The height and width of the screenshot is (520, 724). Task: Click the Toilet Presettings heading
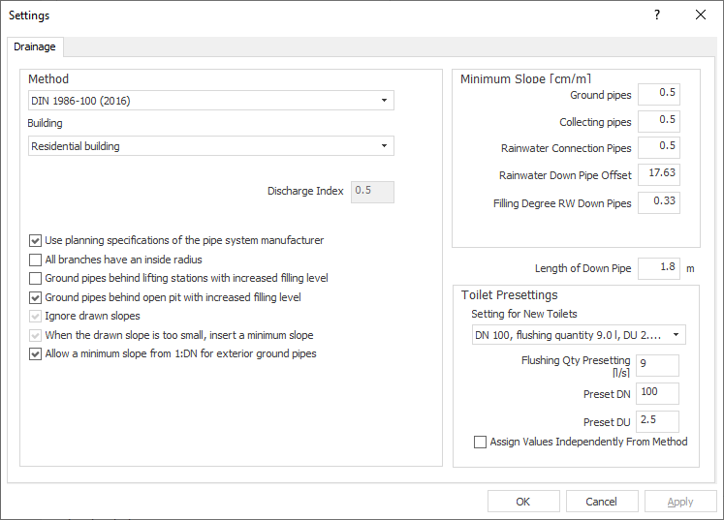(509, 295)
